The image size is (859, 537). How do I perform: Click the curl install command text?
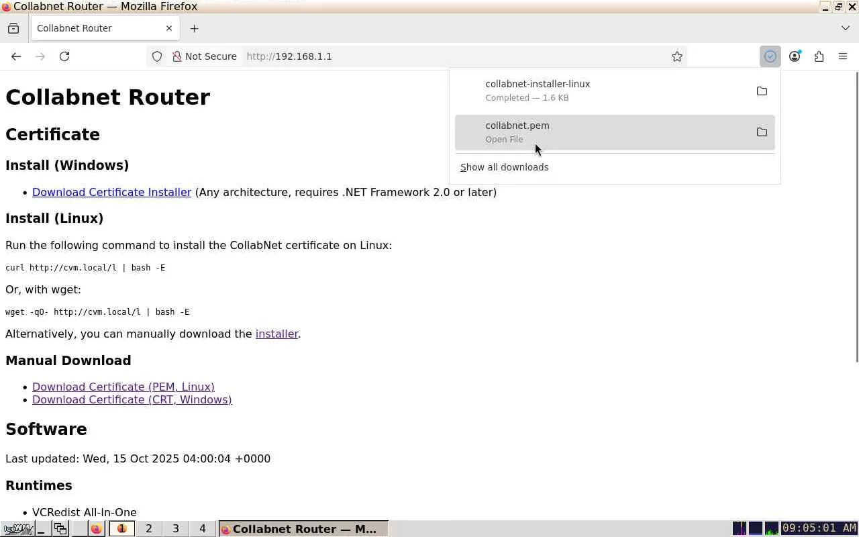85,267
